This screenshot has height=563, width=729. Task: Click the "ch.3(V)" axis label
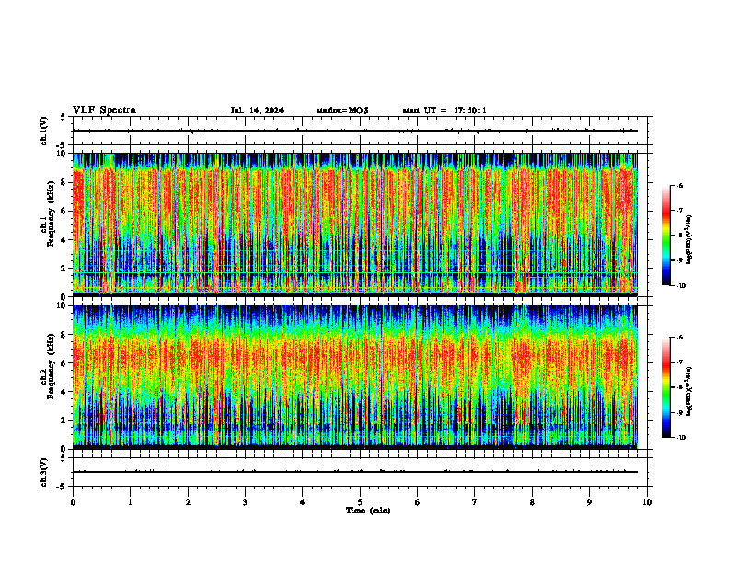coord(43,472)
